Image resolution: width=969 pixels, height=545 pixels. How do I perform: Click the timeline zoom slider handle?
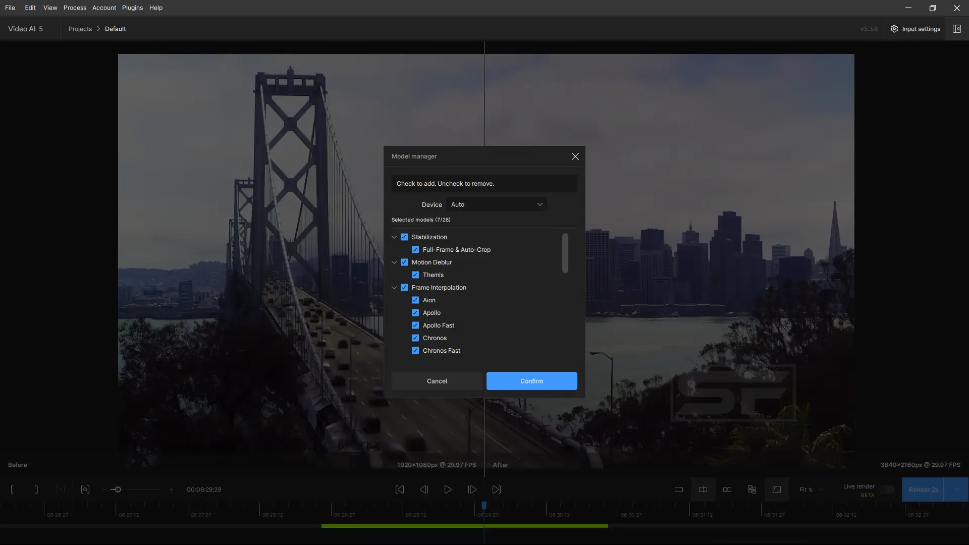tap(118, 489)
